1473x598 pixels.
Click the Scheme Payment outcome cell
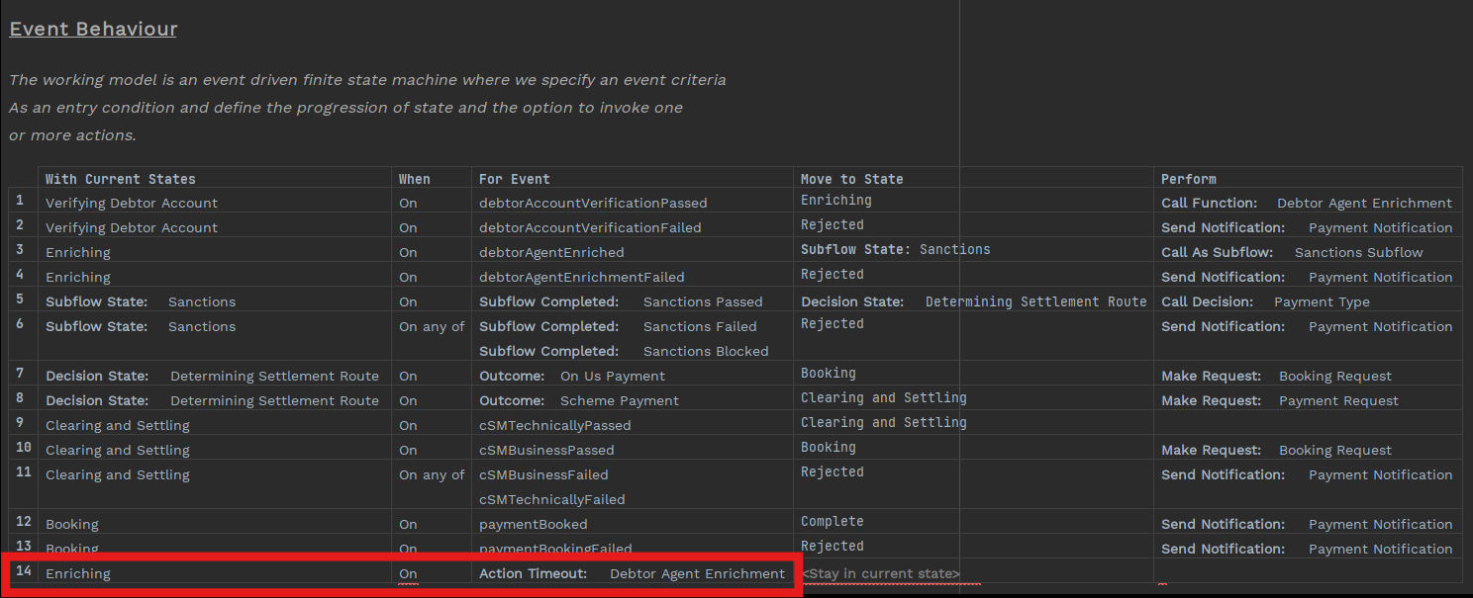(x=620, y=400)
